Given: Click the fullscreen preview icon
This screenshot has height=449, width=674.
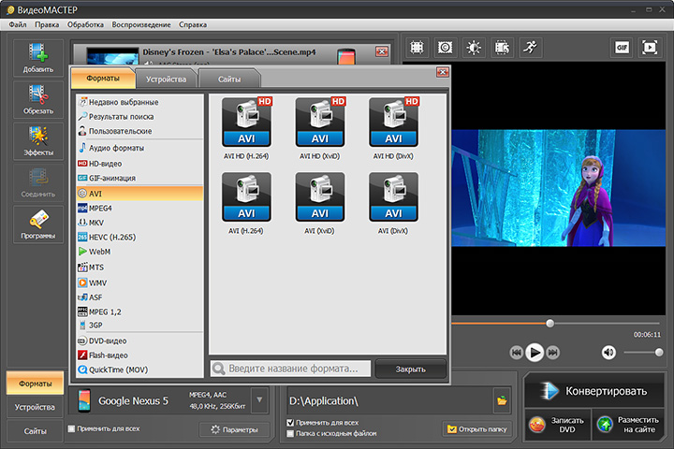Looking at the screenshot, I should point(650,47).
